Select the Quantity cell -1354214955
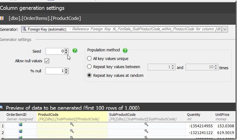 [x=200, y=126]
